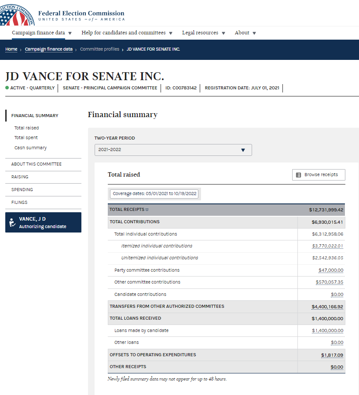Go to Home breadcrumb link
The height and width of the screenshot is (395, 359).
click(x=11, y=49)
